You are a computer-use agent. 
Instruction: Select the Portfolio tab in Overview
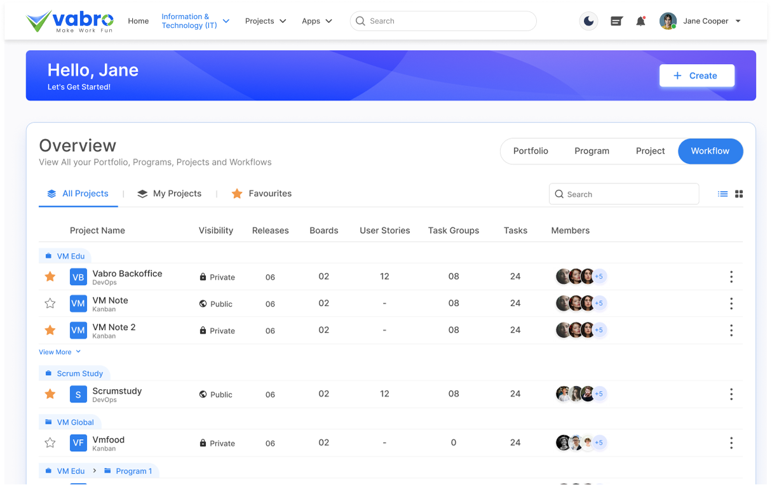tap(531, 151)
